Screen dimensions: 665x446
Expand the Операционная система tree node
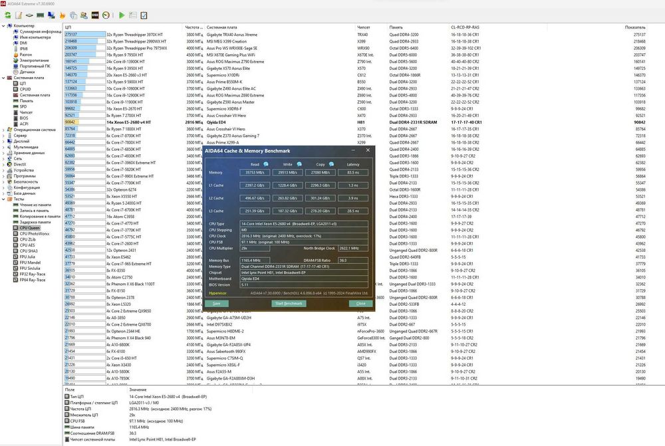3,130
